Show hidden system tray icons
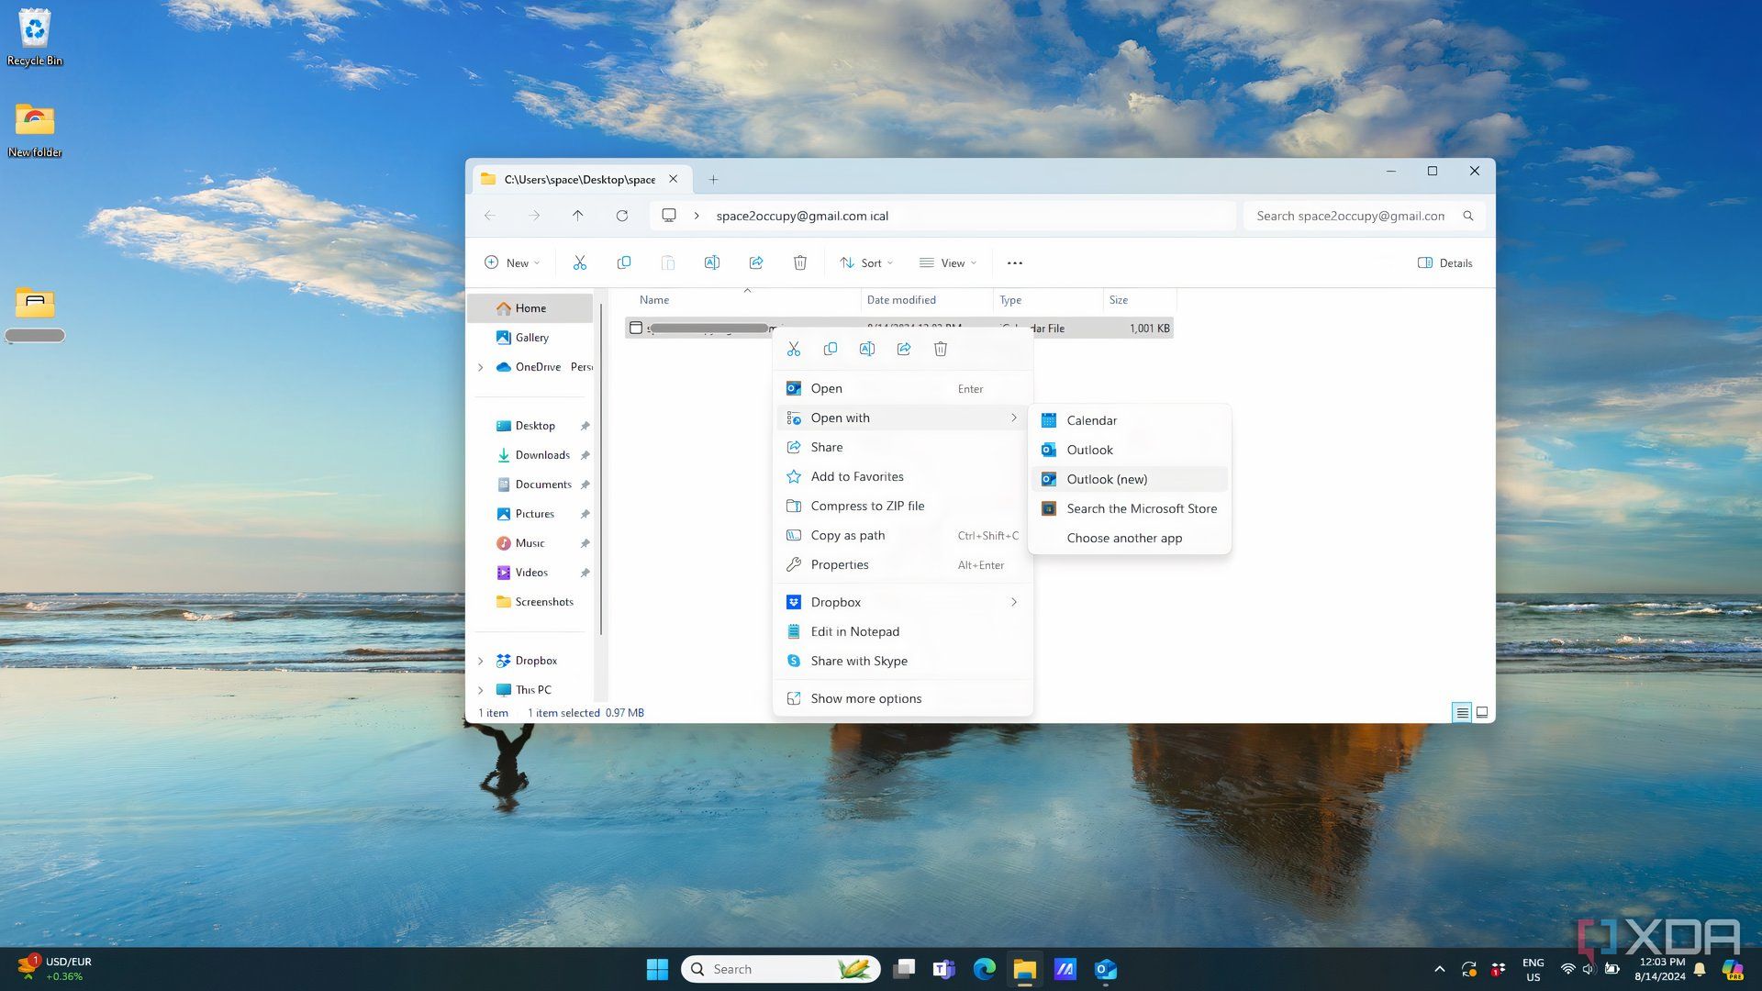This screenshot has width=1762, height=991. pos(1439,969)
